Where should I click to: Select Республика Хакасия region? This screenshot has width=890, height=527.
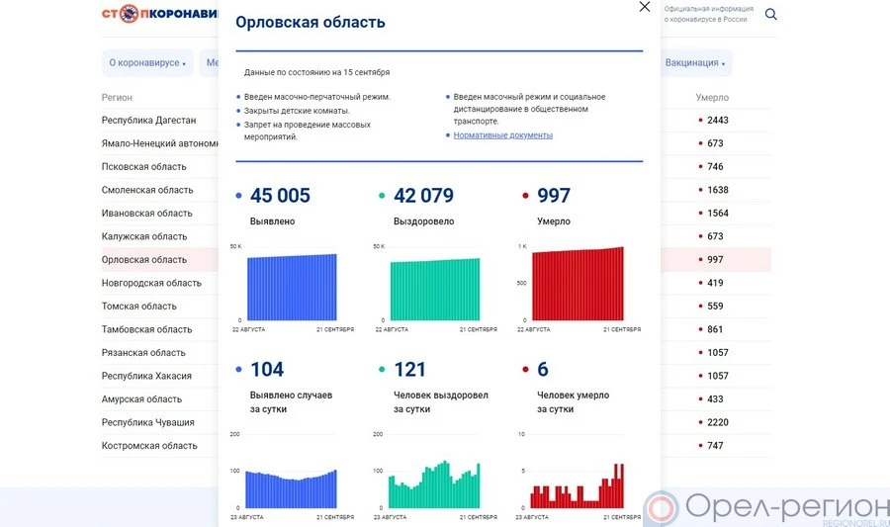[x=146, y=376]
